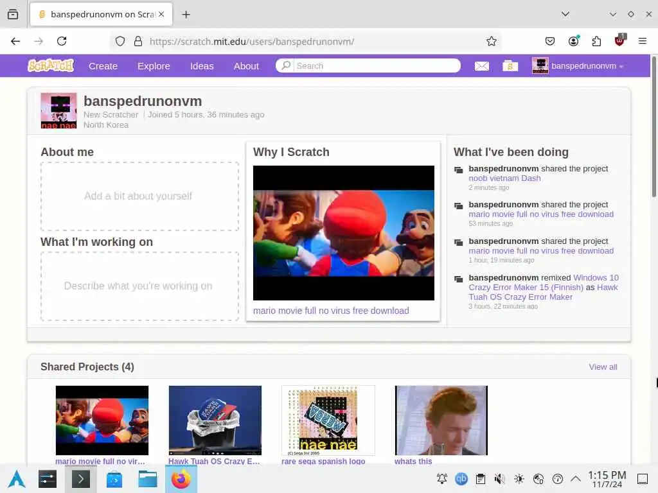658x493 pixels.
Task: Open the Pocket save icon
Action: pyautogui.click(x=550, y=41)
